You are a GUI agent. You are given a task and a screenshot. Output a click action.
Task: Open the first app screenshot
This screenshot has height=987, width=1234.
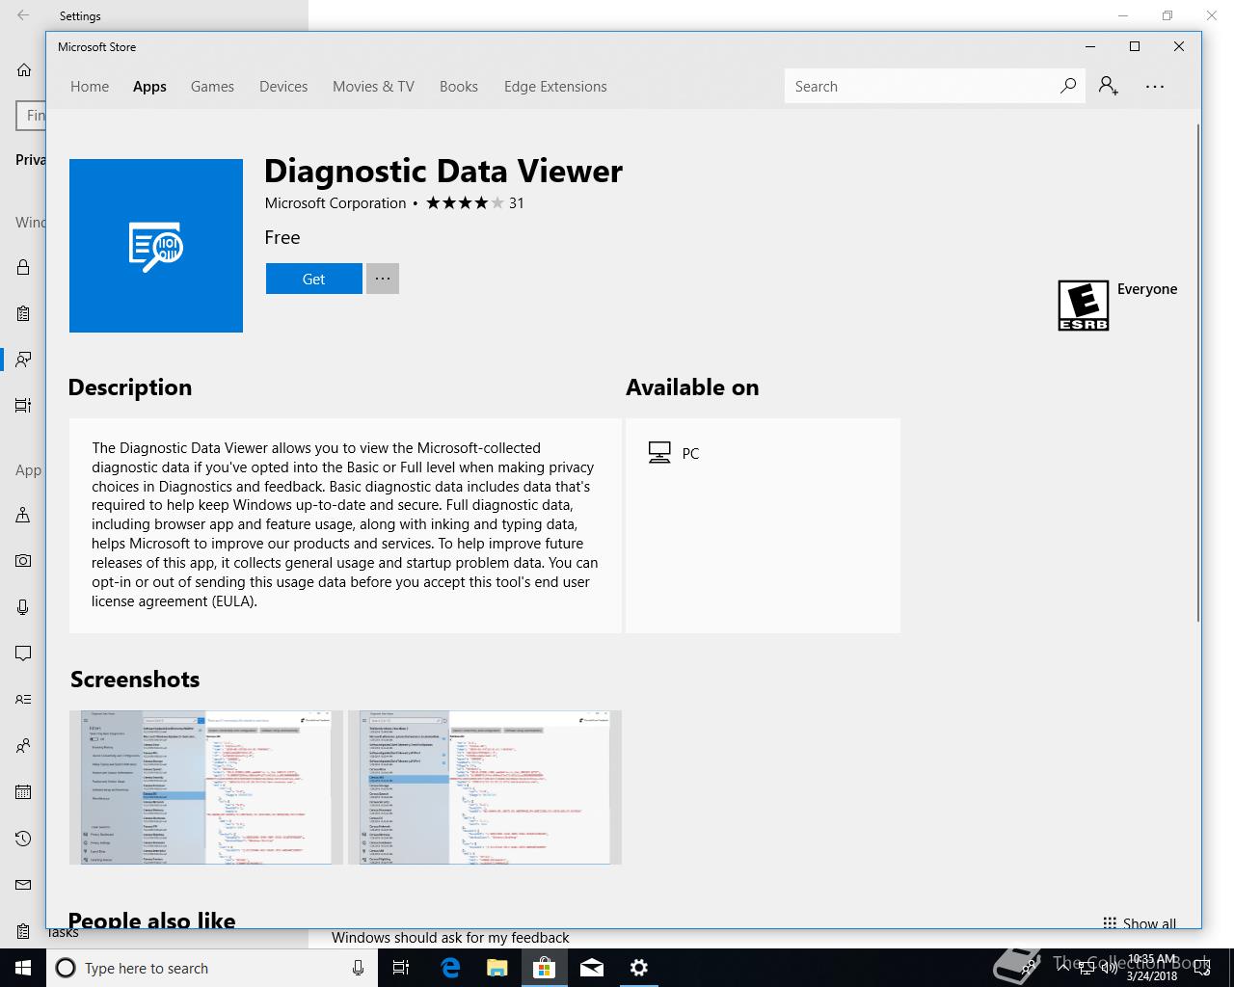click(x=206, y=787)
